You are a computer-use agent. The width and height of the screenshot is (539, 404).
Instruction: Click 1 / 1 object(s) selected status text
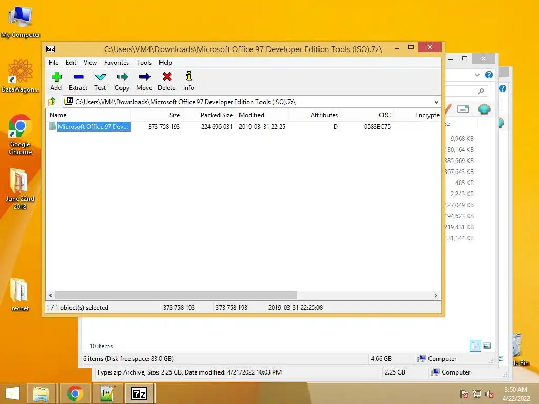pyautogui.click(x=77, y=307)
